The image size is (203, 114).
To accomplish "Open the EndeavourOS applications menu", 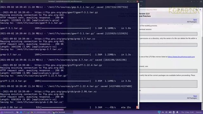I will (7, 112).
